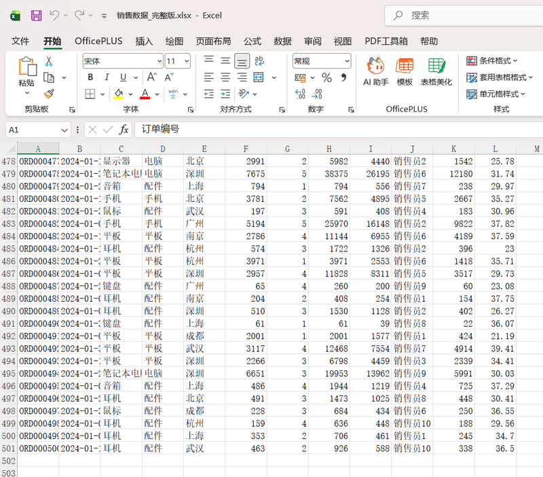Viewport: 543px width, 477px height.
Task: Click the 搜索 search box
Action: click(464, 16)
